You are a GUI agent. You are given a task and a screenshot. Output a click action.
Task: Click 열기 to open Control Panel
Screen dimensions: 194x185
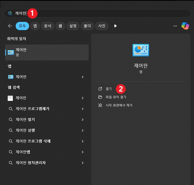tap(109, 89)
